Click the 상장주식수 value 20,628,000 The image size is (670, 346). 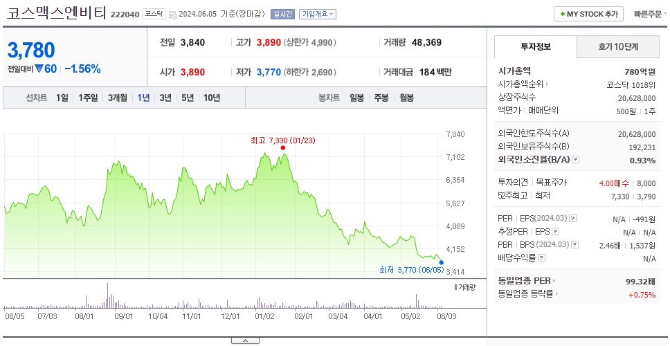(x=637, y=98)
